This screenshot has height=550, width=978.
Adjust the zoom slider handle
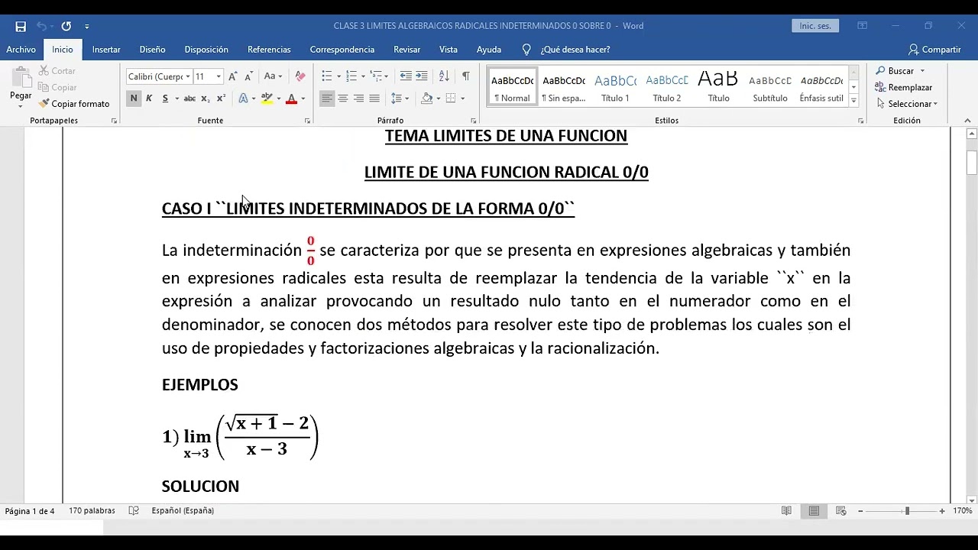(x=907, y=511)
